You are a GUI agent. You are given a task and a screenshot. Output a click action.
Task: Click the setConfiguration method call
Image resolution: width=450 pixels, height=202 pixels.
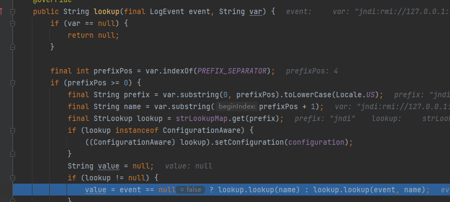coord(250,143)
